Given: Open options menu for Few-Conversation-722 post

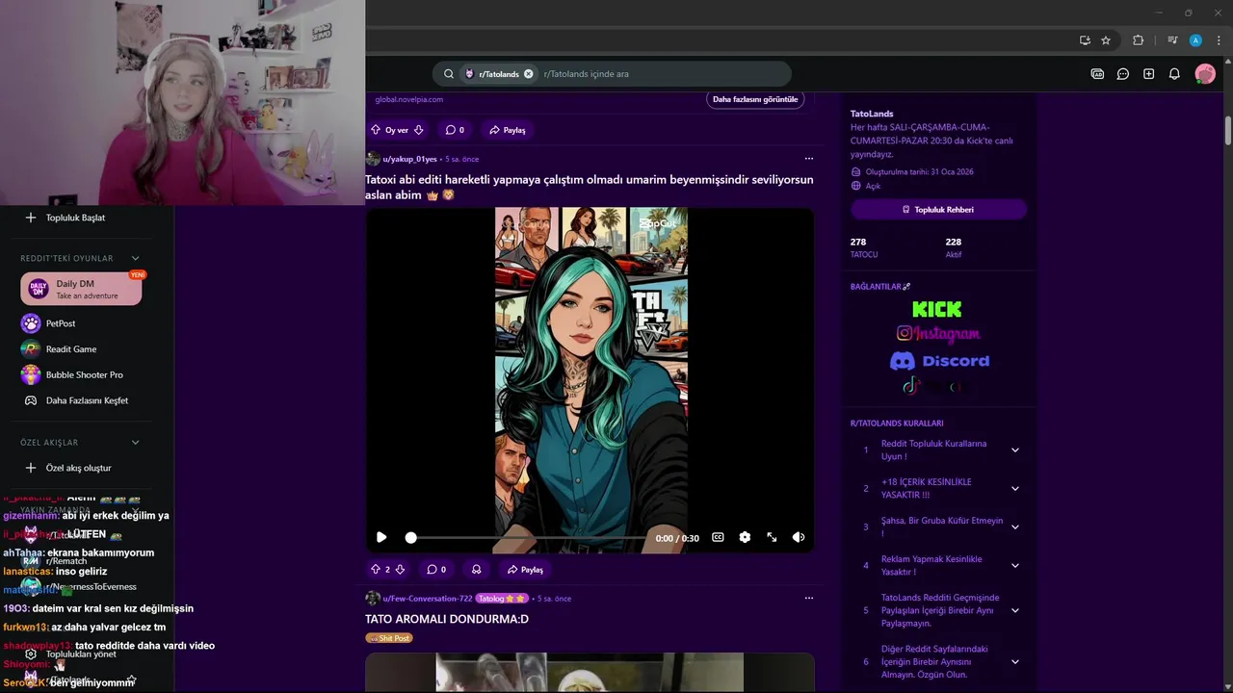Looking at the screenshot, I should (x=809, y=599).
